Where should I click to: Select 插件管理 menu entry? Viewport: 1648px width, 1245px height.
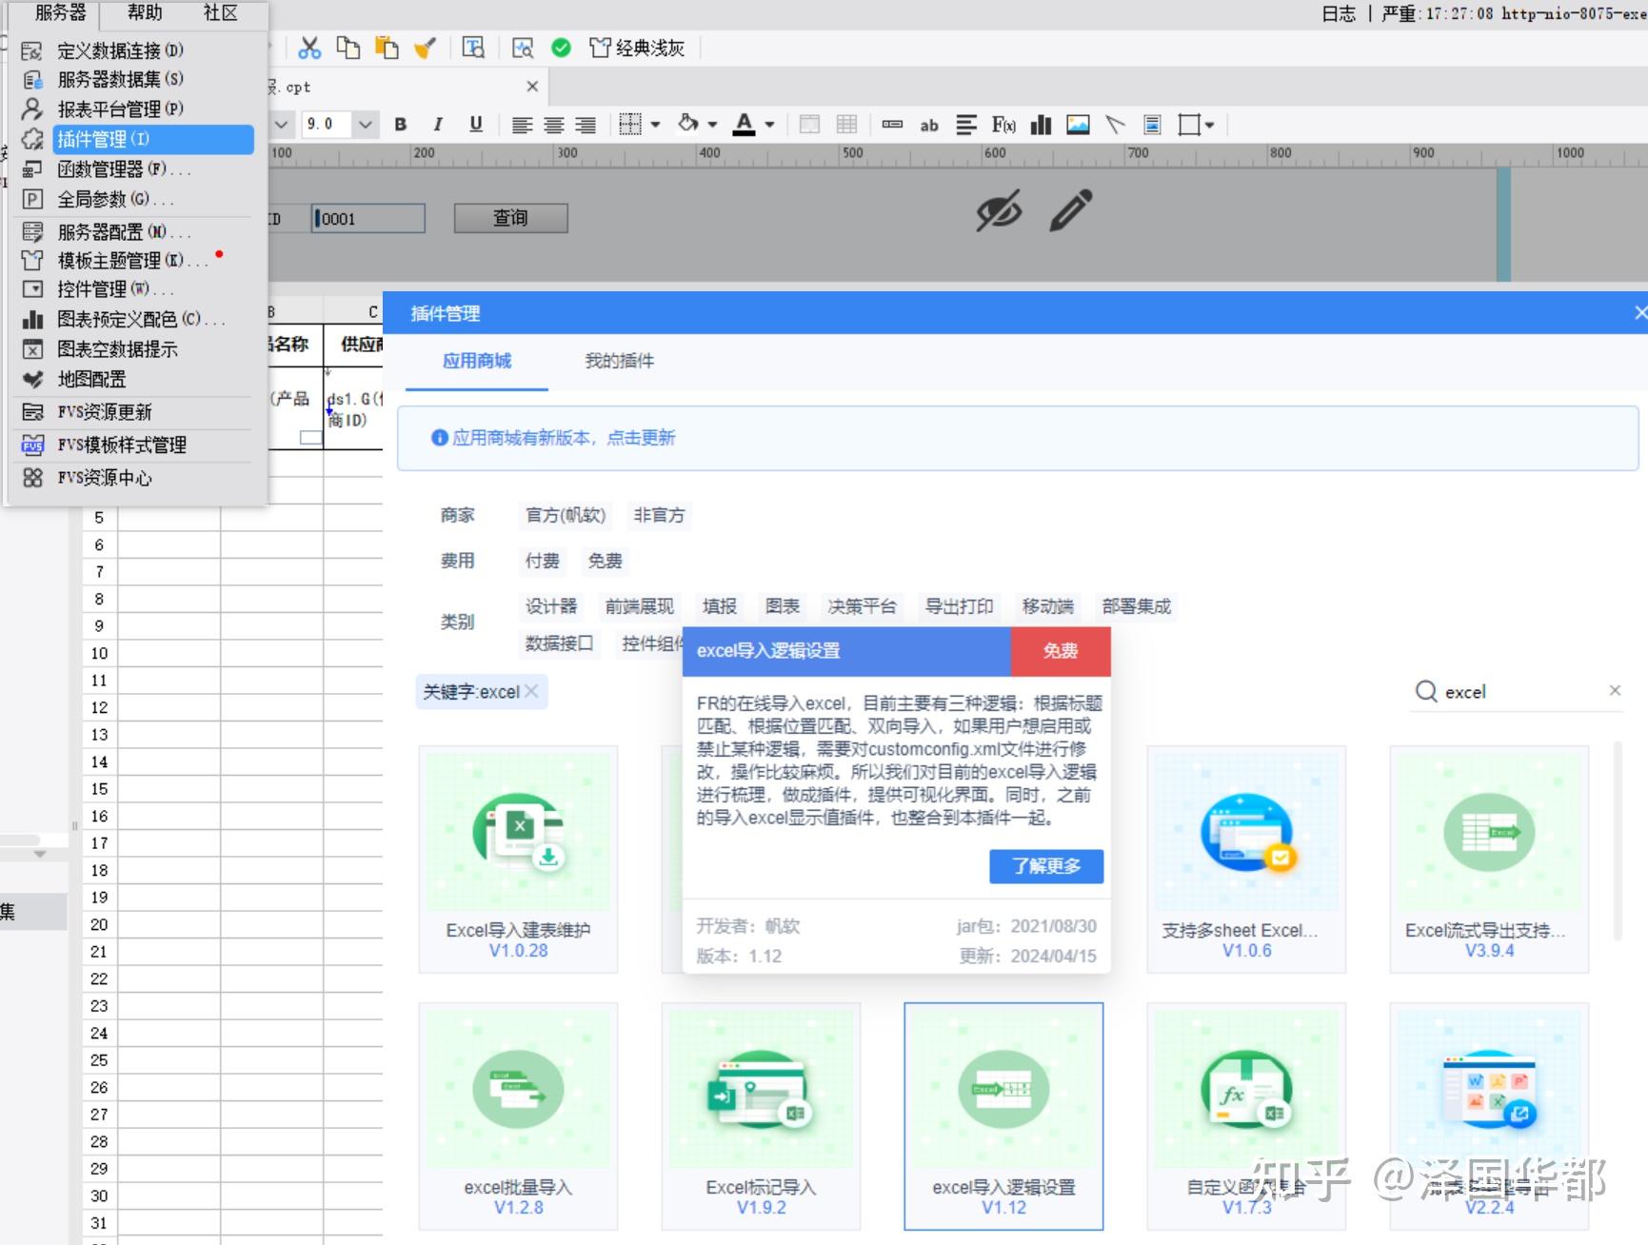click(152, 139)
